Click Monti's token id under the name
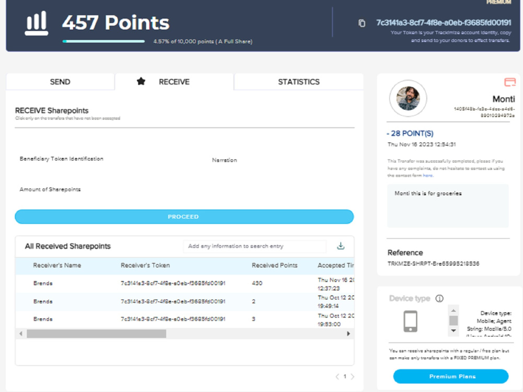Screen dimensions: 523x392 484,112
